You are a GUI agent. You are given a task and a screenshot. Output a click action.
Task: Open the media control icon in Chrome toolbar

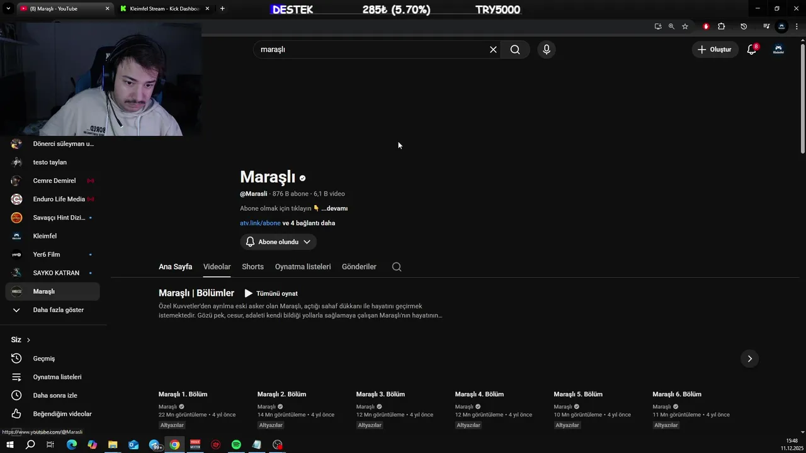pos(766,26)
